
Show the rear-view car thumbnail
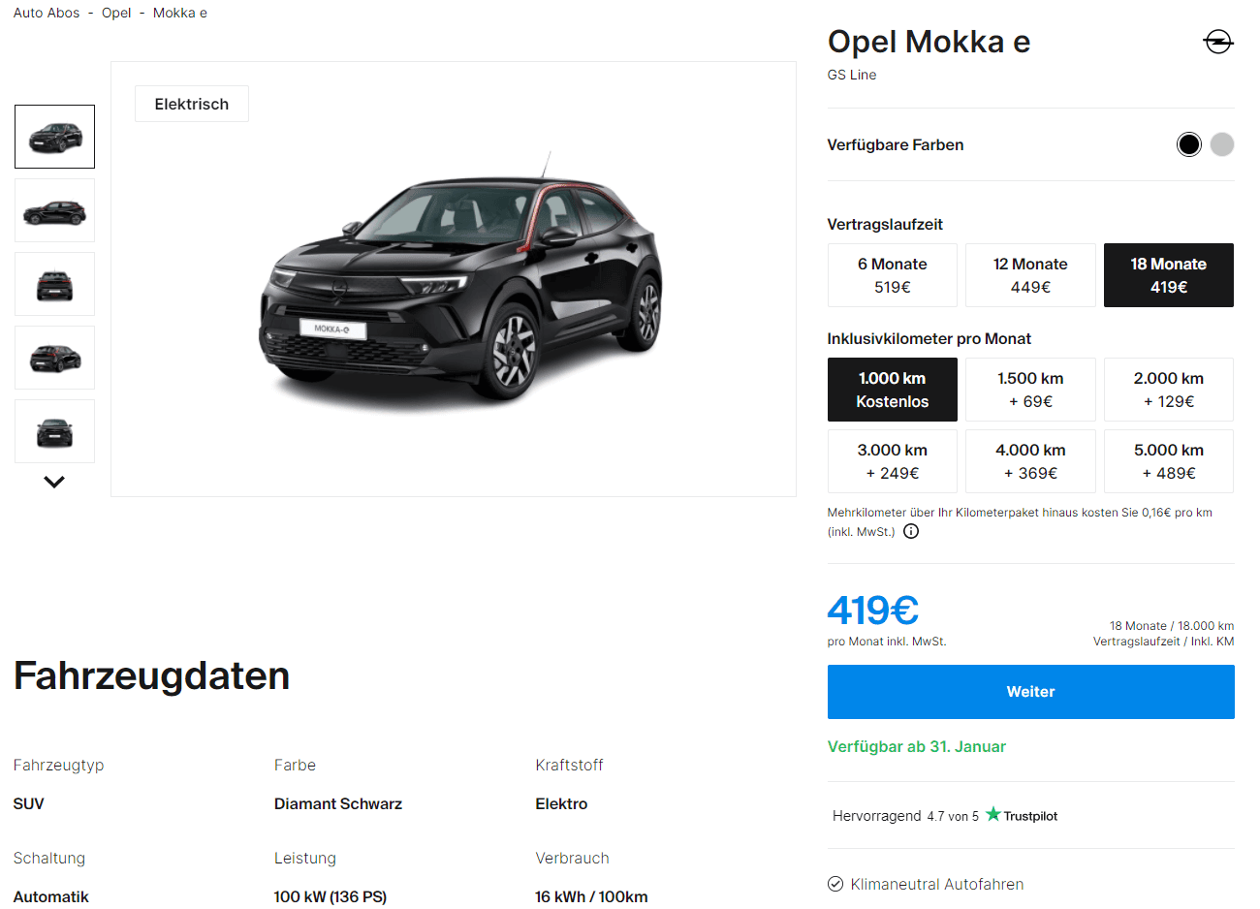click(x=54, y=284)
